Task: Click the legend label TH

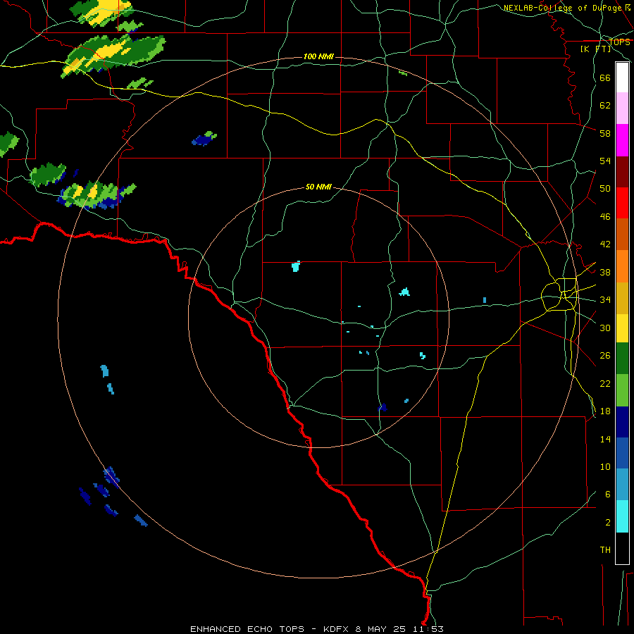Action: (605, 550)
